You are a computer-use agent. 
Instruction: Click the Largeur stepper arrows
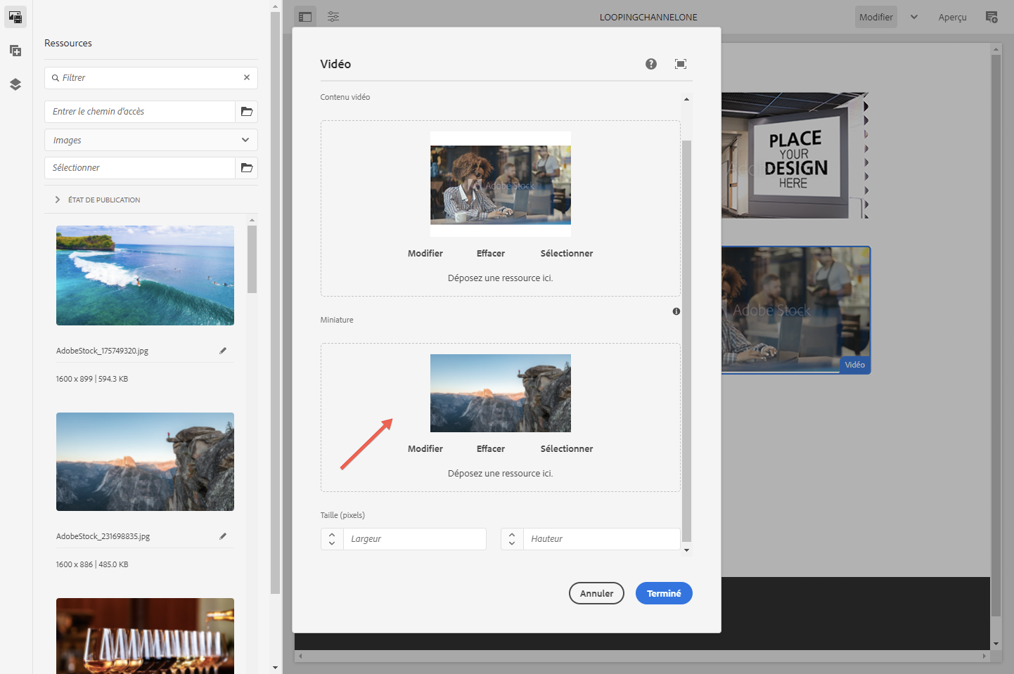tap(332, 539)
